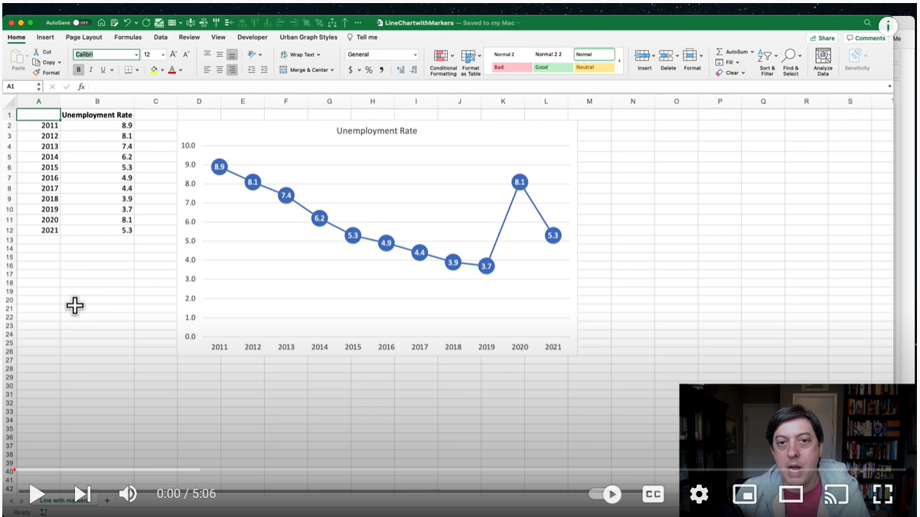Open fill color picker dropdown

(x=162, y=70)
